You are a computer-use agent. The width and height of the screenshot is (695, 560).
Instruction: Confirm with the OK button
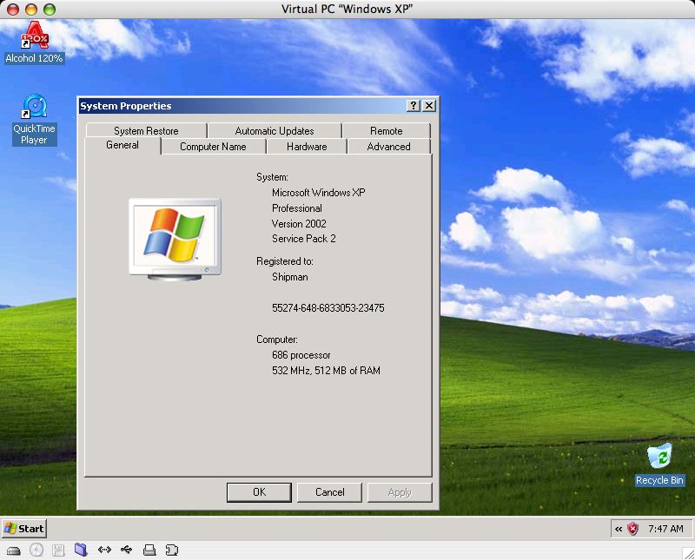tap(259, 492)
